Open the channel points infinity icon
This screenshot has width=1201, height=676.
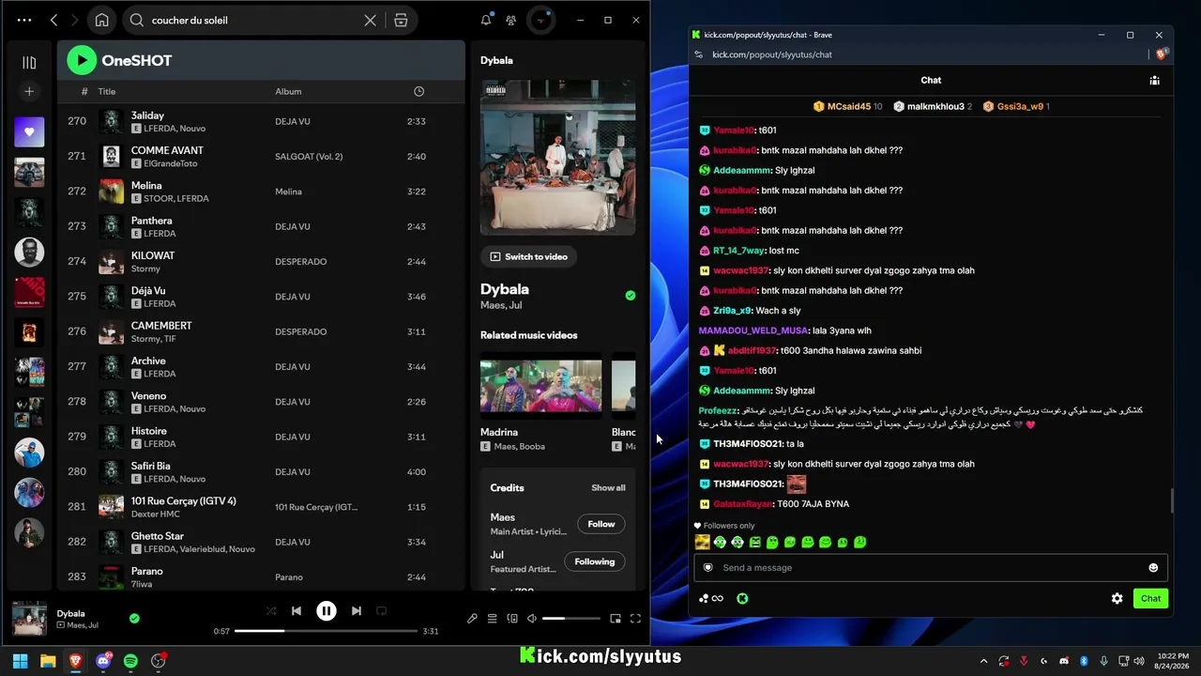pos(711,598)
